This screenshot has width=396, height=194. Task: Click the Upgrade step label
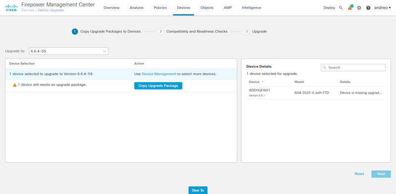tap(259, 32)
